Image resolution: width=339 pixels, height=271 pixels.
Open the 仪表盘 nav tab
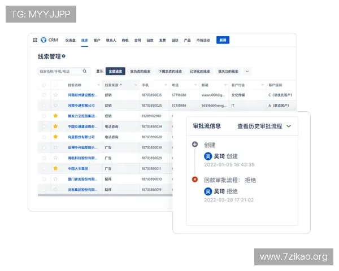coord(71,40)
